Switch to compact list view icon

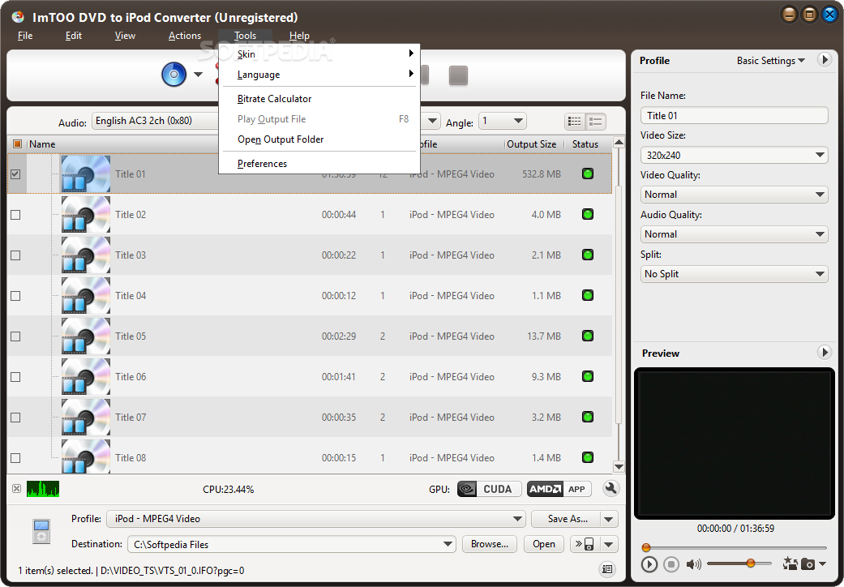(575, 122)
